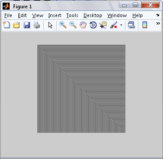Expand hidden toolbar buttons via the chevron
The image size is (163, 159).
158,23
